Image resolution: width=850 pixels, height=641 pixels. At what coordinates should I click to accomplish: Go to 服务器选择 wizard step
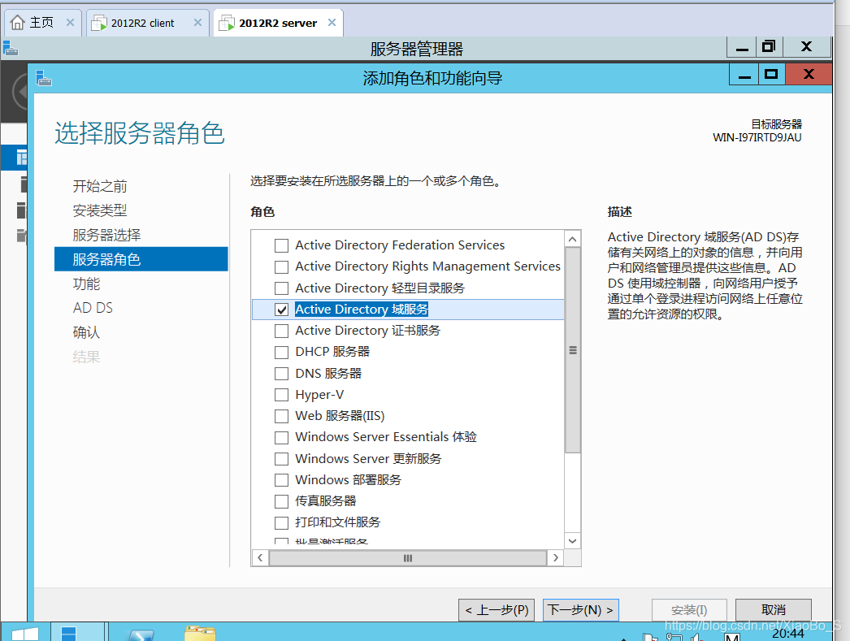click(106, 235)
